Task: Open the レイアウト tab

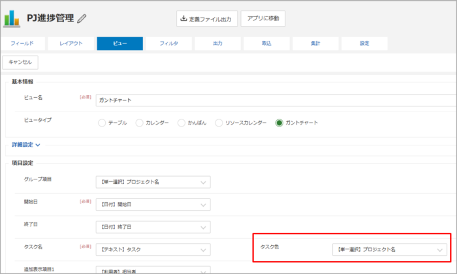Action: pos(71,44)
